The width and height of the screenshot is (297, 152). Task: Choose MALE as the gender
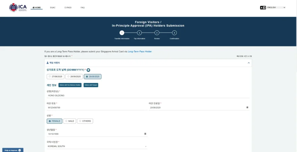pyautogui.click(x=70, y=121)
